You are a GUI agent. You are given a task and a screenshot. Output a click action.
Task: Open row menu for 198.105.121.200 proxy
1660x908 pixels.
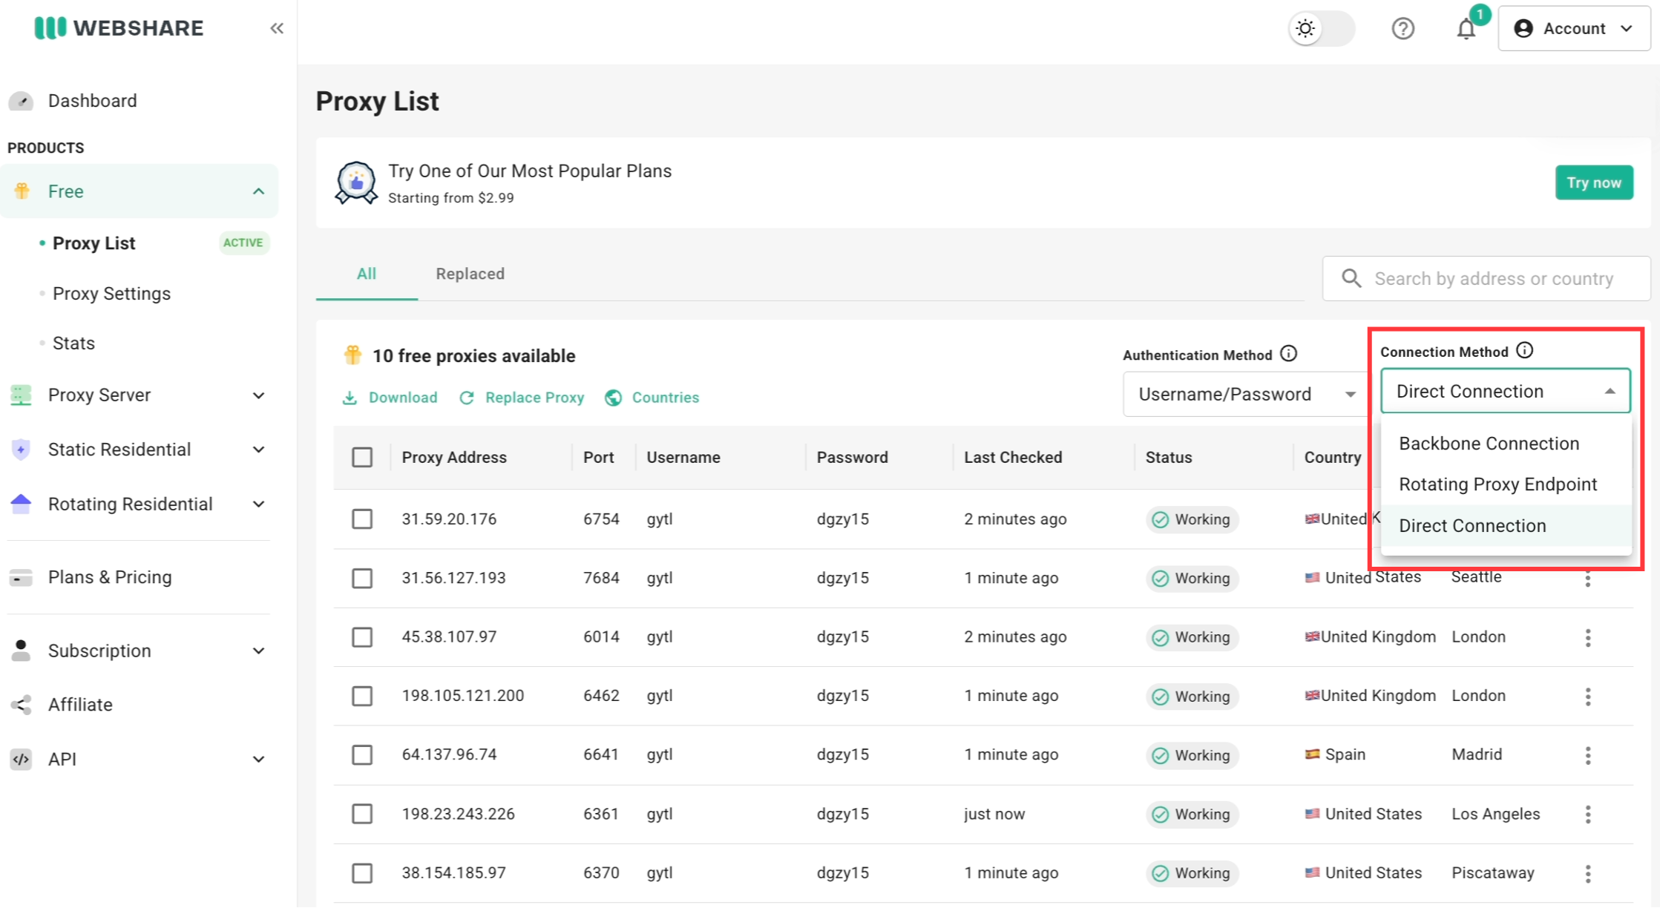click(1588, 697)
